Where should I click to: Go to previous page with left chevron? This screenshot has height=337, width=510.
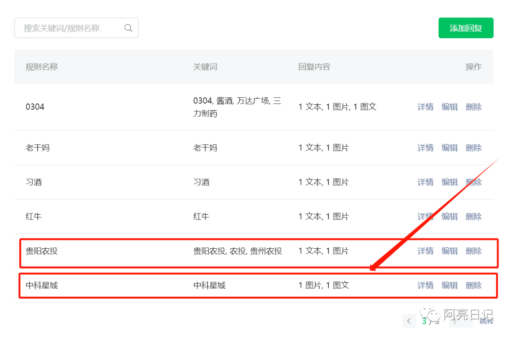409,321
